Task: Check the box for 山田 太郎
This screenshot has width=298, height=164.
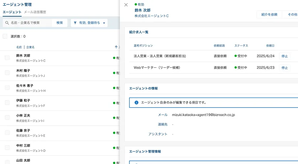Action: (7, 162)
